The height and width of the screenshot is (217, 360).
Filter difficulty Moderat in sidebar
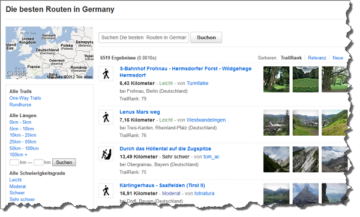pos(17,187)
